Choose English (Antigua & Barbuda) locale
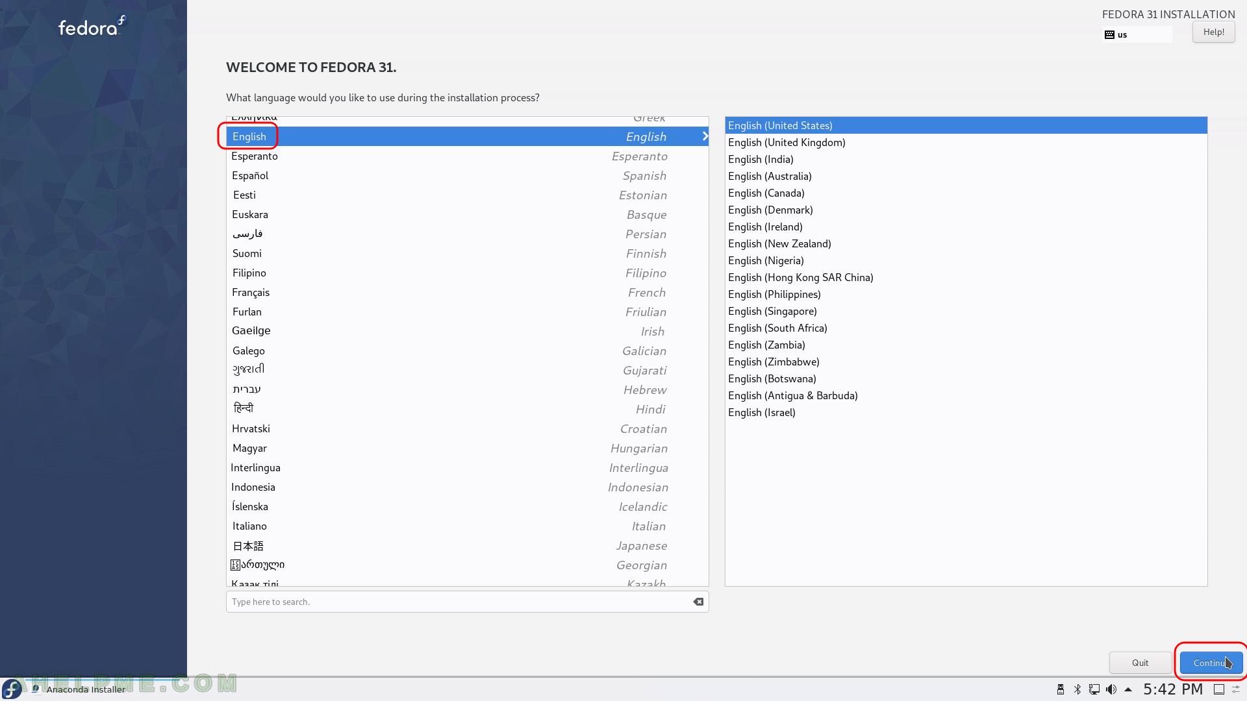Screen dimensions: 1247x701 pyautogui.click(x=966, y=395)
